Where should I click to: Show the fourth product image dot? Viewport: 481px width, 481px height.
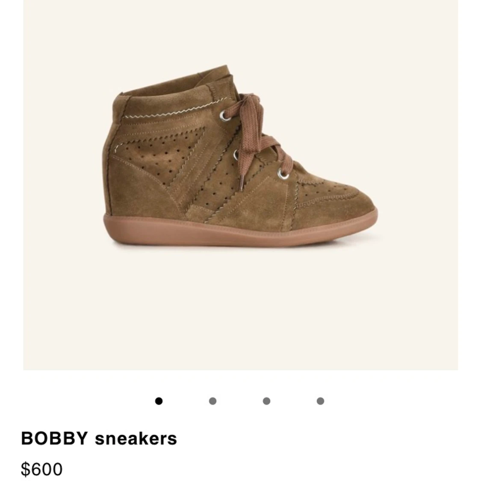pyautogui.click(x=320, y=401)
